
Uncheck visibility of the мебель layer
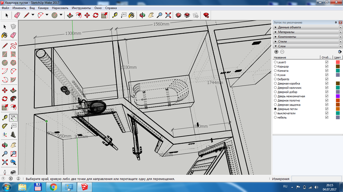click(x=327, y=117)
